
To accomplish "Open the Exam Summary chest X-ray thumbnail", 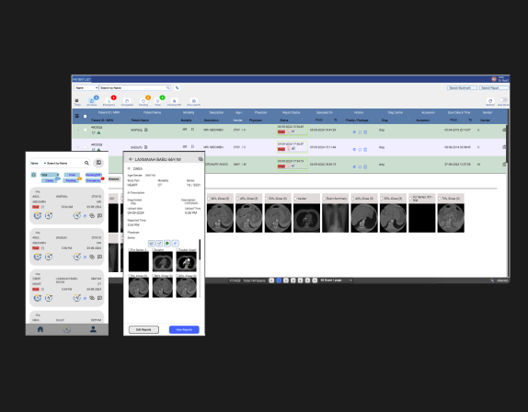I will coord(336,218).
